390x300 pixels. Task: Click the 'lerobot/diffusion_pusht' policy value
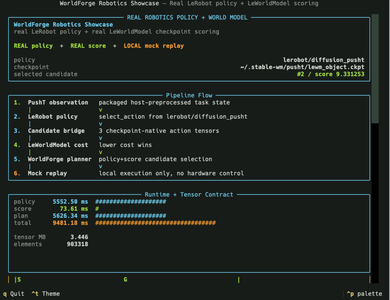[324, 60]
